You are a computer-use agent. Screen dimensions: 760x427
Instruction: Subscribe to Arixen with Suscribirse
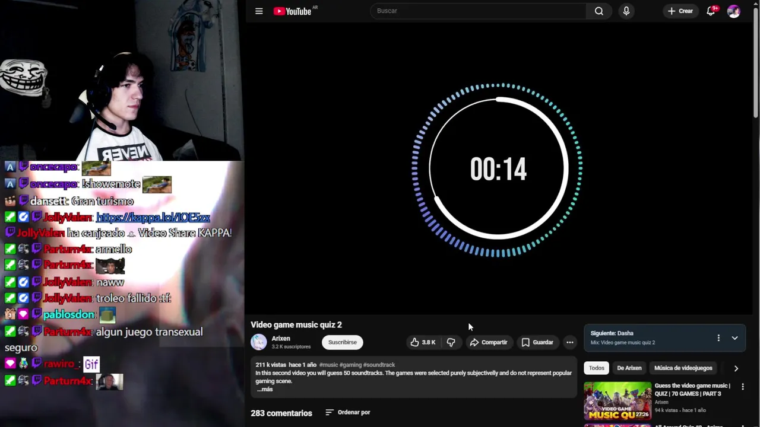[x=343, y=342]
